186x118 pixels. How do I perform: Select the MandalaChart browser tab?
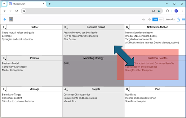click(x=27, y=4)
